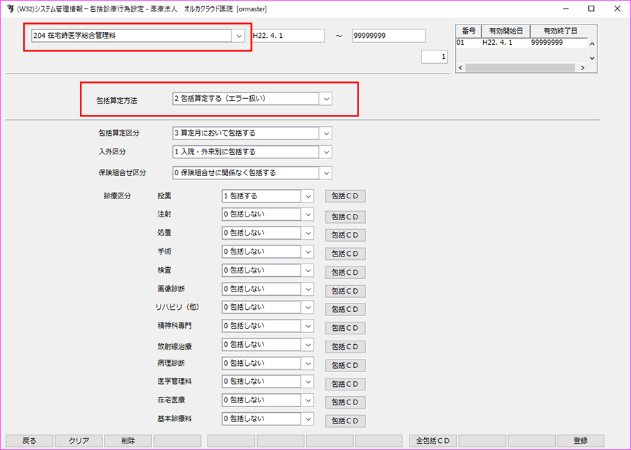Click the horizontal scrollbar thumb of history list
The width and height of the screenshot is (631, 450).
(520, 68)
